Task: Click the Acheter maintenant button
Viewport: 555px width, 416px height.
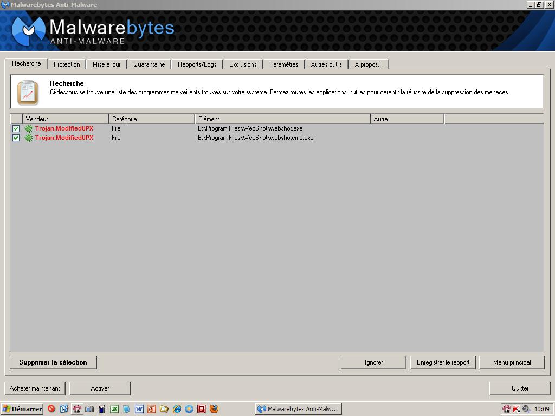Action: pyautogui.click(x=35, y=388)
